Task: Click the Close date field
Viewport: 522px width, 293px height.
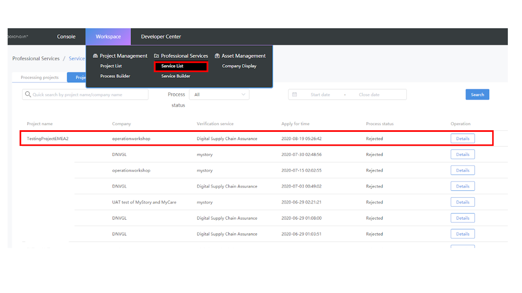Action: 369,95
